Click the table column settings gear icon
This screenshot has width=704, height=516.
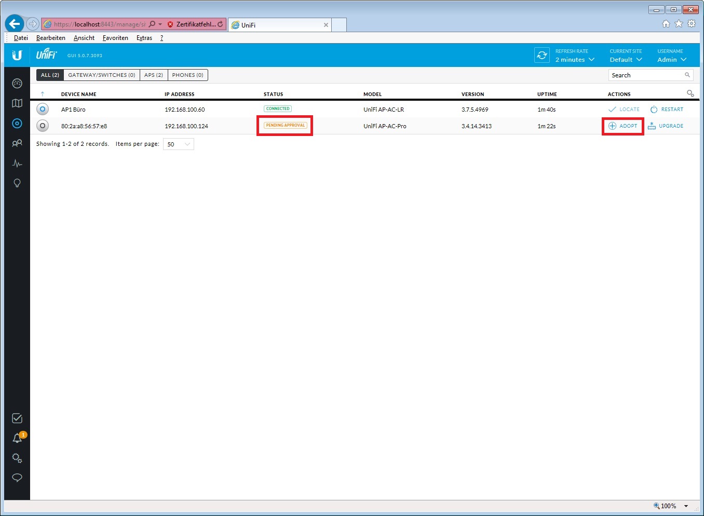[x=690, y=93]
